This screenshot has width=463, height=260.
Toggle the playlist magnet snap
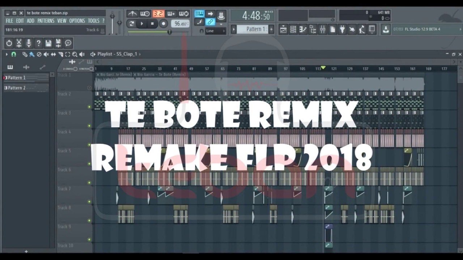pos(14,54)
